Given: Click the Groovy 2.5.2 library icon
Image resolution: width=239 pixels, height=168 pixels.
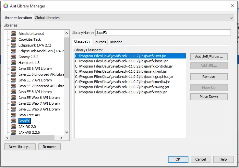Looking at the screenshot, I should 14,57.
